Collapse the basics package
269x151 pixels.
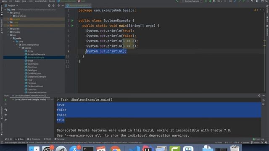tap(20, 48)
